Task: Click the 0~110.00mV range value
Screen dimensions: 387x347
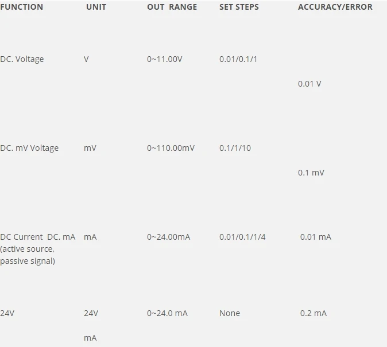Action: 171,148
